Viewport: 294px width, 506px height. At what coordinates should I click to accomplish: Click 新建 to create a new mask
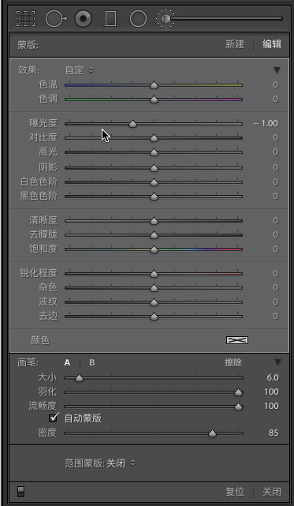pos(234,44)
